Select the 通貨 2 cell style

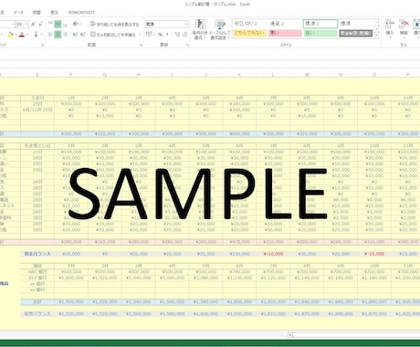[285, 24]
